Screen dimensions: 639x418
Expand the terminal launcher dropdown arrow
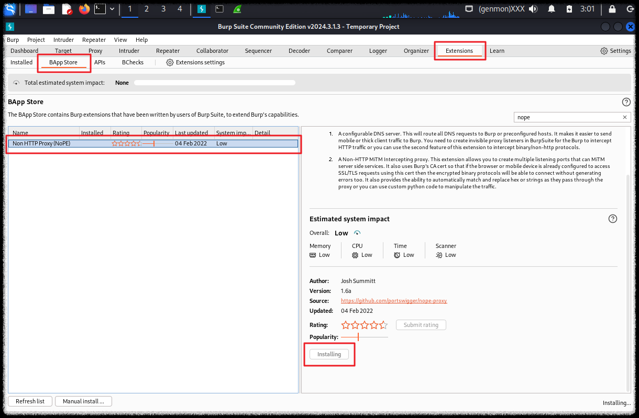point(112,9)
